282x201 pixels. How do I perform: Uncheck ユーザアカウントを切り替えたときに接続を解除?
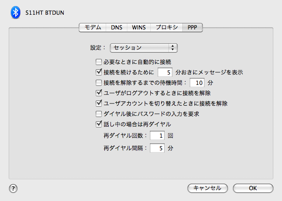[98, 104]
